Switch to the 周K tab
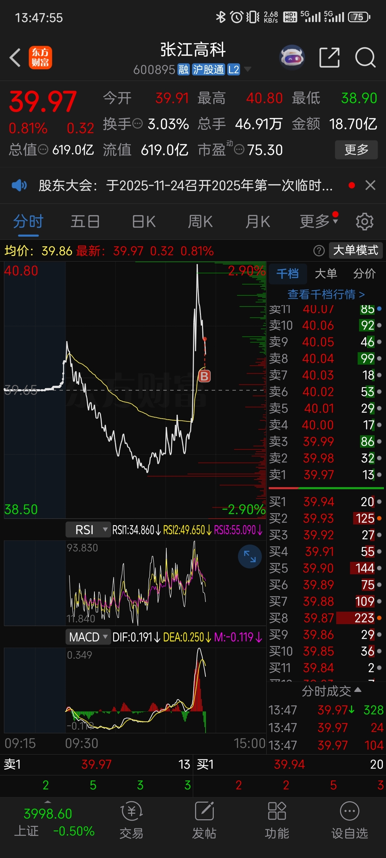386x858 pixels. (x=200, y=221)
